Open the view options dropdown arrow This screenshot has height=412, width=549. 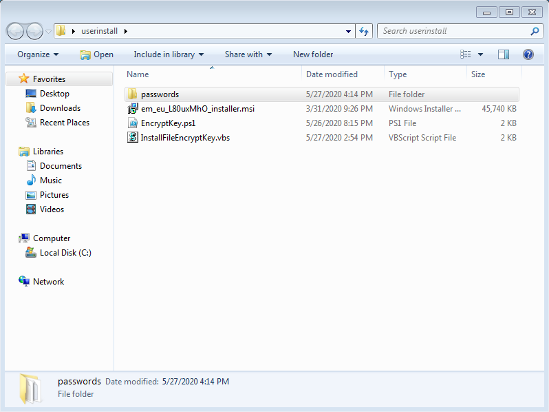(x=480, y=54)
